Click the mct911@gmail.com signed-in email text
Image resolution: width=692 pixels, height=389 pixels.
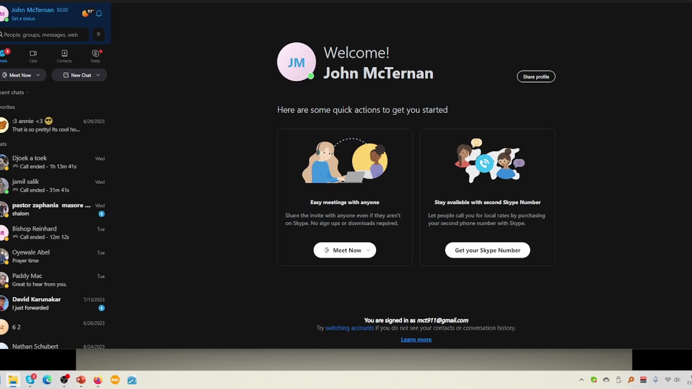pos(442,320)
